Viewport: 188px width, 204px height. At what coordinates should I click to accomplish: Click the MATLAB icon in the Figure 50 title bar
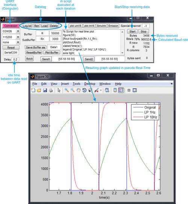coord(32,77)
